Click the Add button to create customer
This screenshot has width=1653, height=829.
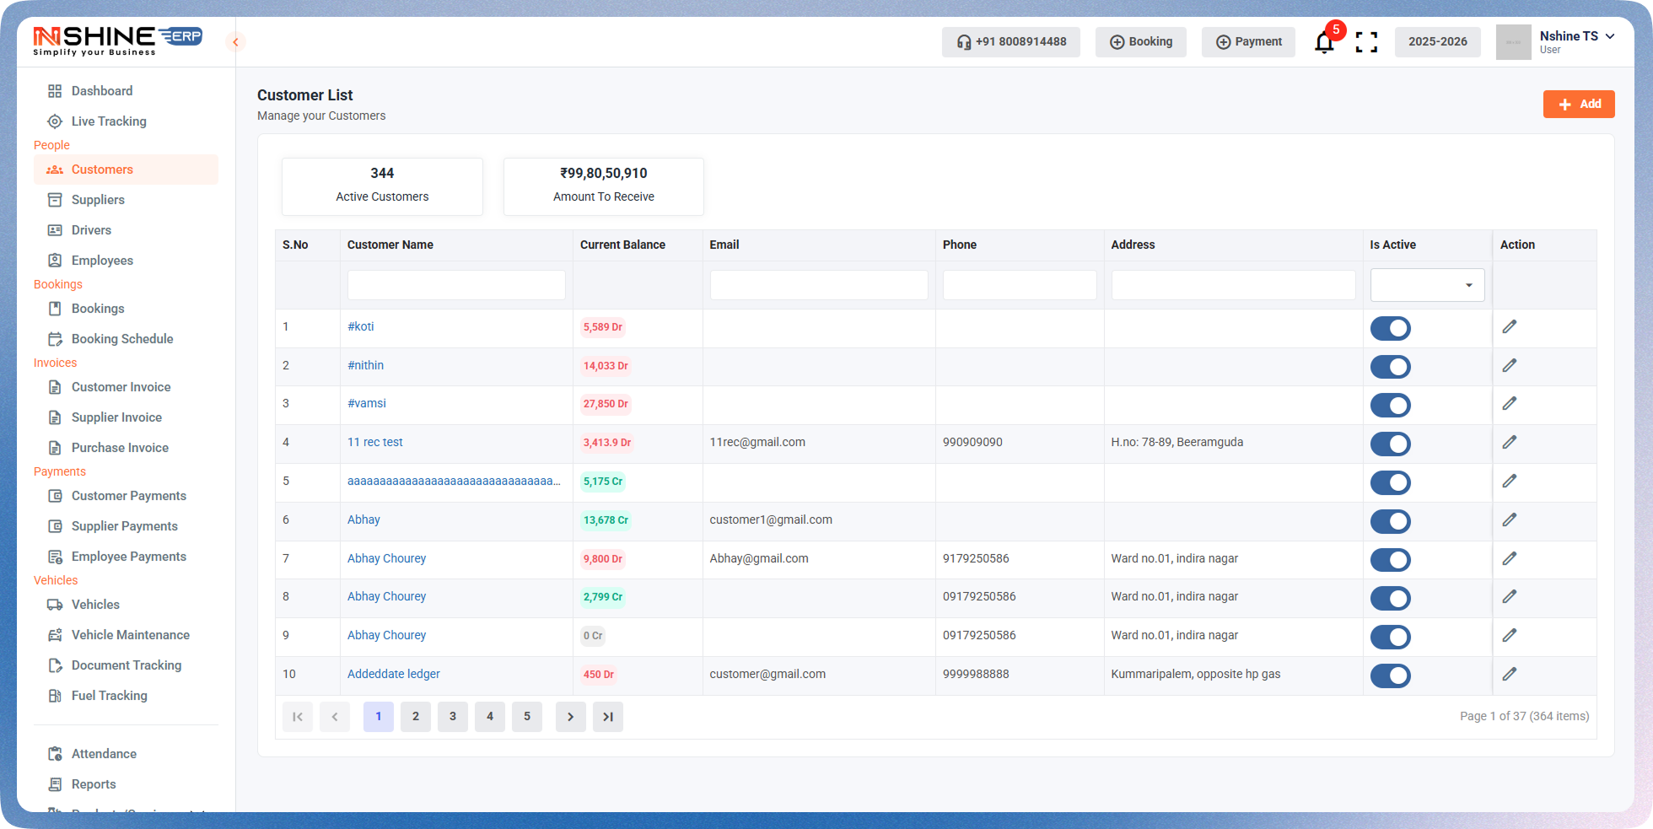tap(1579, 104)
